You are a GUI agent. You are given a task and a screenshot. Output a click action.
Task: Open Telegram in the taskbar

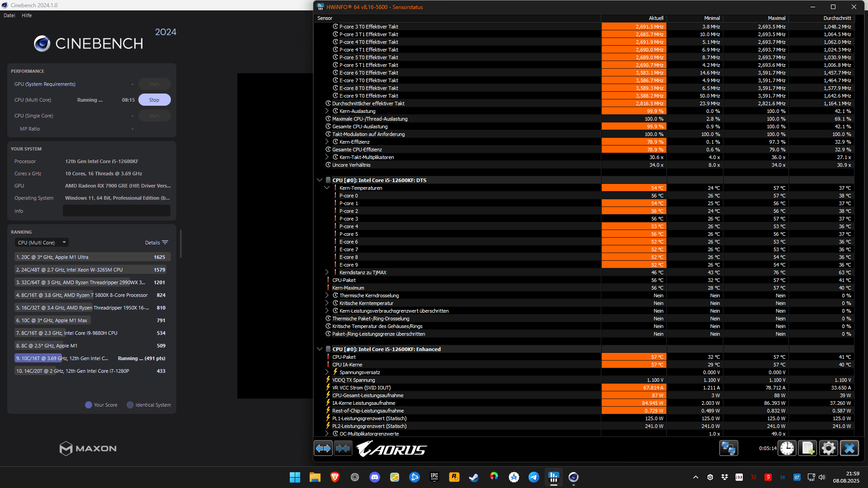(533, 477)
